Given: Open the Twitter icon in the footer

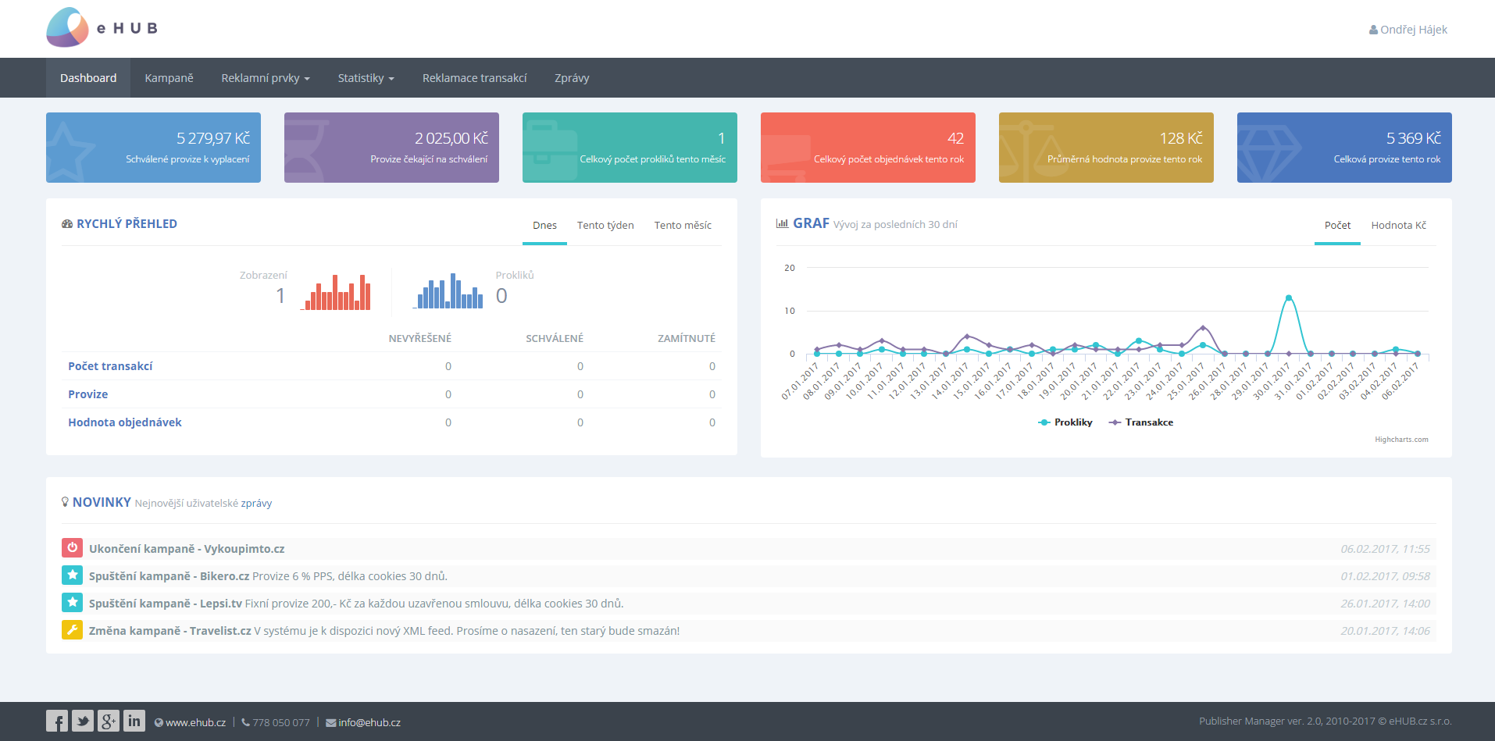Looking at the screenshot, I should [83, 721].
